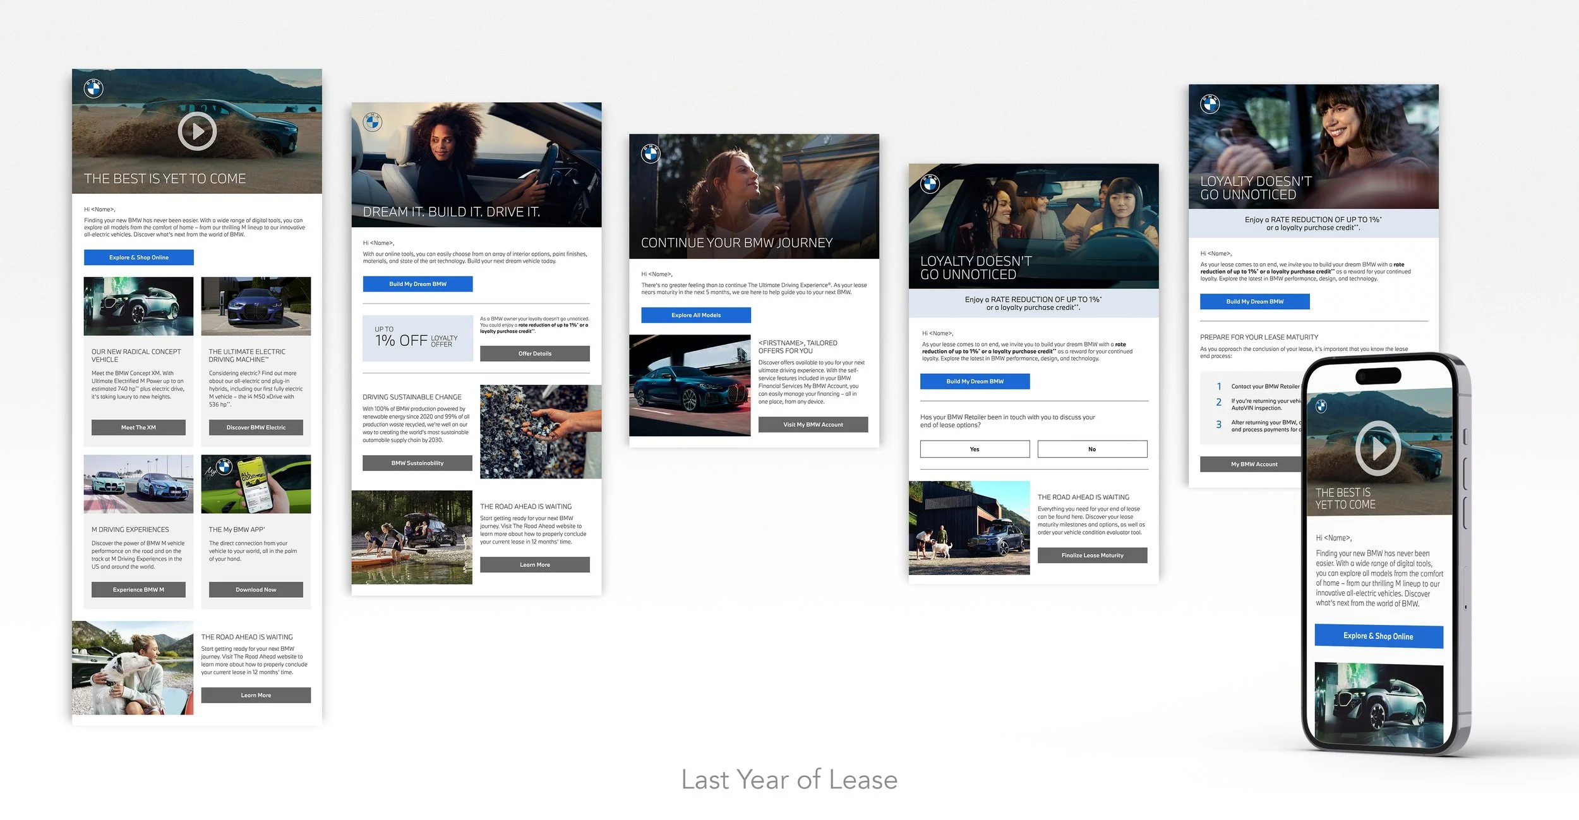Open Visit My BMW Account button

coord(813,425)
